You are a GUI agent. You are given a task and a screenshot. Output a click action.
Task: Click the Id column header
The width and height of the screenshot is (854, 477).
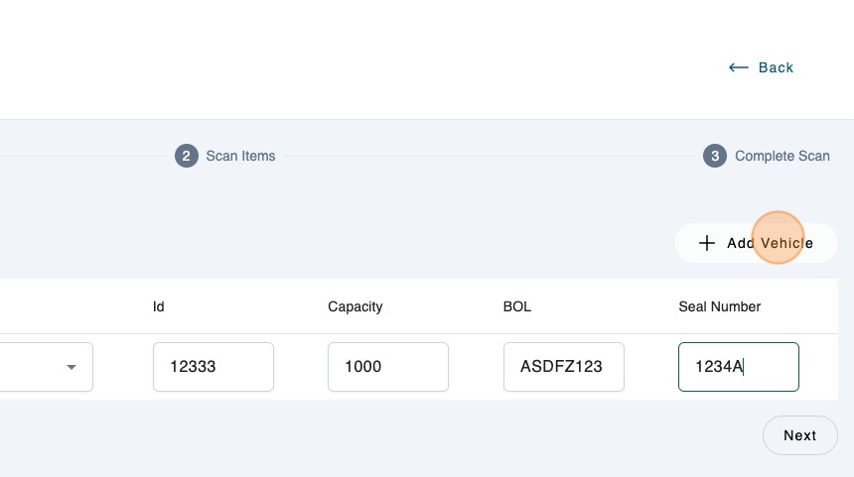click(x=159, y=306)
